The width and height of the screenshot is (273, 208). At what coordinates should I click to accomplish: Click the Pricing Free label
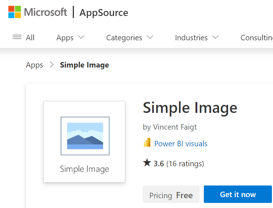point(171,194)
